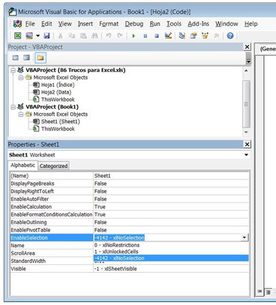Open the Edit menu
Screen dimensions: 276x305
point(46,24)
